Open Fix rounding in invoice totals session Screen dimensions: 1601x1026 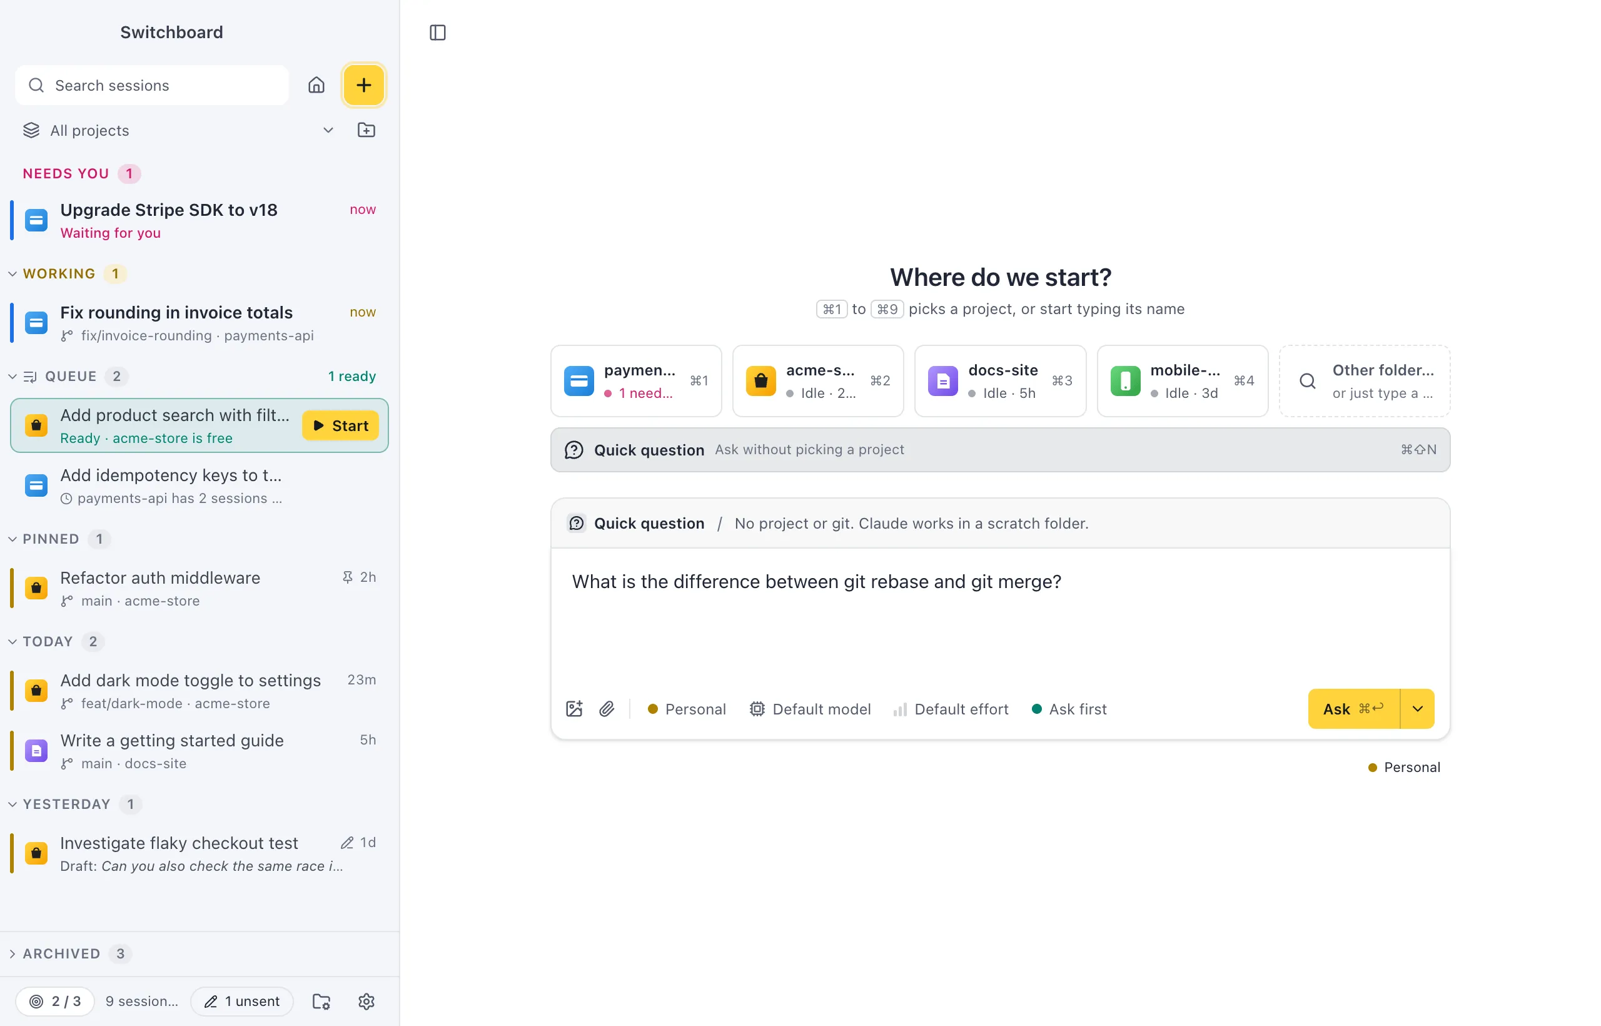tap(199, 323)
